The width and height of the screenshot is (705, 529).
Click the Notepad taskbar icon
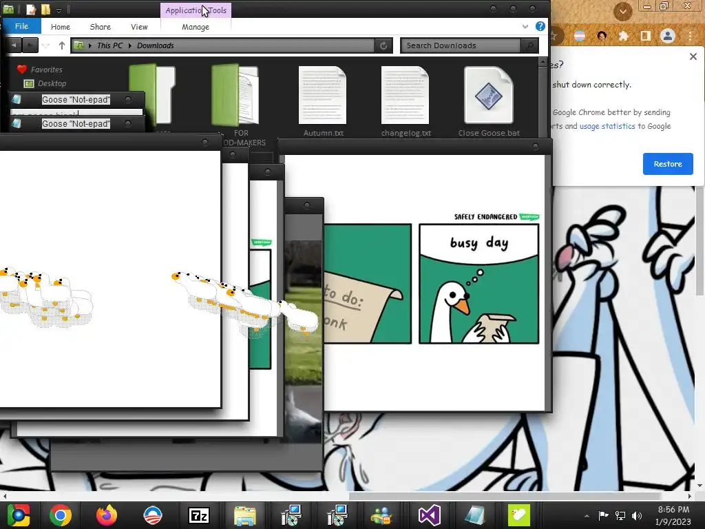click(x=474, y=515)
